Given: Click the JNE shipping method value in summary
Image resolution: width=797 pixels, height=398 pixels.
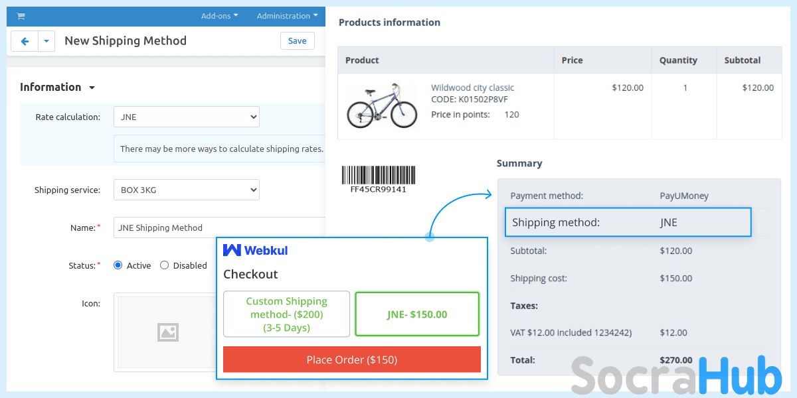Looking at the screenshot, I should point(669,222).
